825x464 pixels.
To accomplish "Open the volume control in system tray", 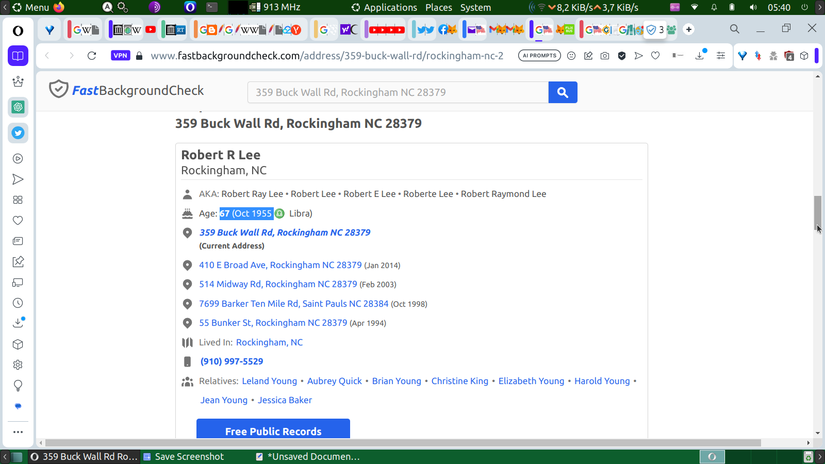I will (753, 7).
